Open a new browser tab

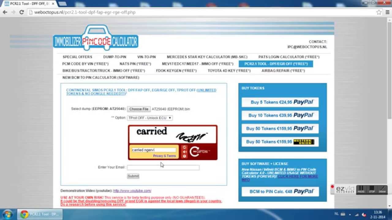click(62, 4)
